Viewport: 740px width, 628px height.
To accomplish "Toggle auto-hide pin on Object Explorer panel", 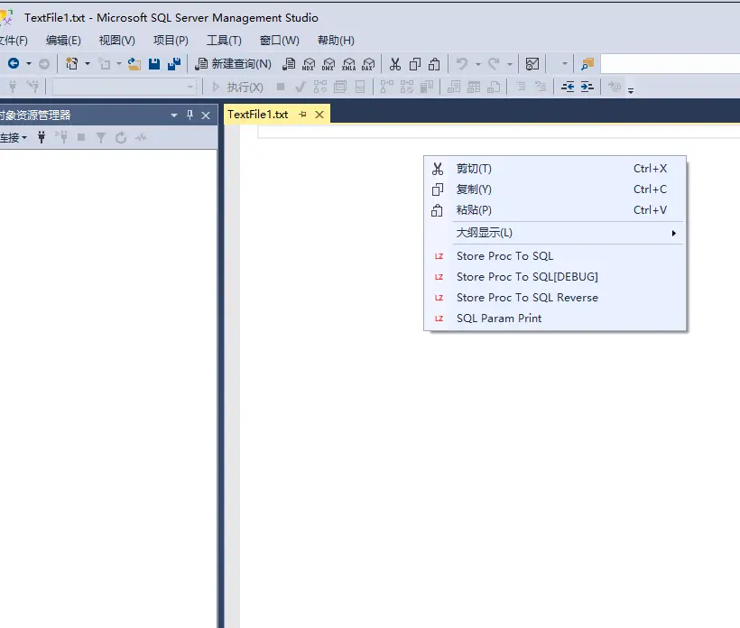I will click(x=190, y=115).
